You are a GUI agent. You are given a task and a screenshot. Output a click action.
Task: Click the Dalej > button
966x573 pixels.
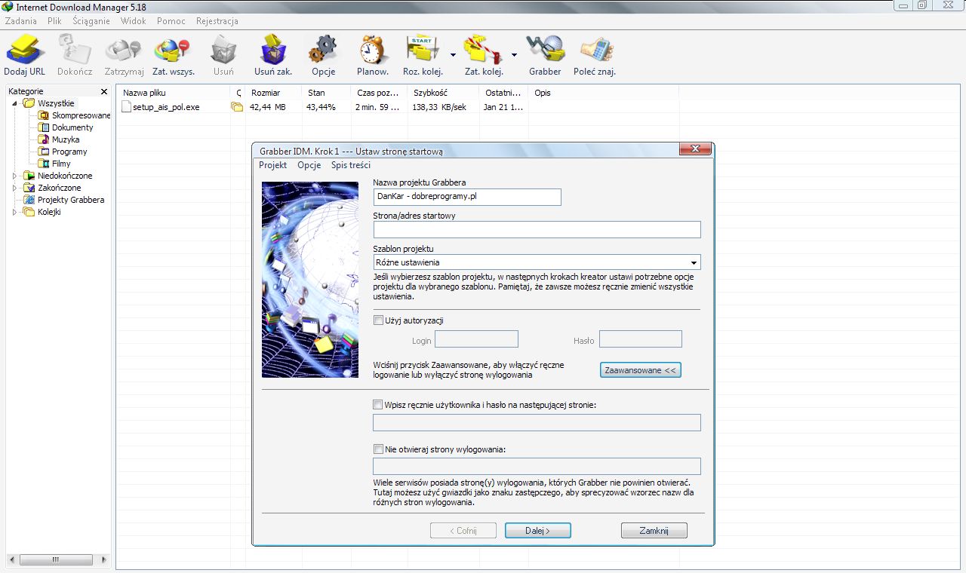538,531
